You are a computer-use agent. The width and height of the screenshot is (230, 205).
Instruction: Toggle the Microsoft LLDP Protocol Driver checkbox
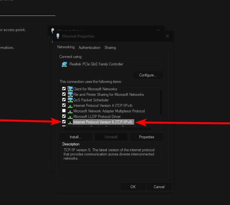pos(64,116)
